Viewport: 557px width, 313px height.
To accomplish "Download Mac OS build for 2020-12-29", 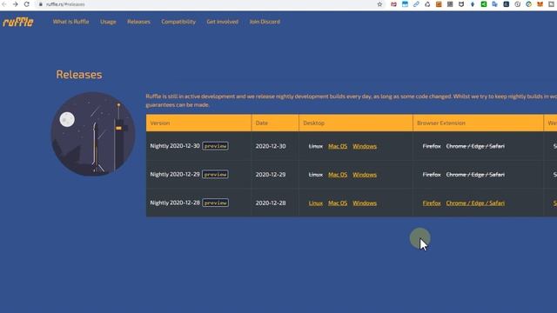I will coord(338,175).
